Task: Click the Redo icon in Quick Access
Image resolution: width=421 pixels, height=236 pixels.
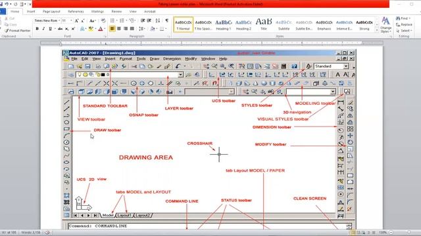Action: click(16, 5)
